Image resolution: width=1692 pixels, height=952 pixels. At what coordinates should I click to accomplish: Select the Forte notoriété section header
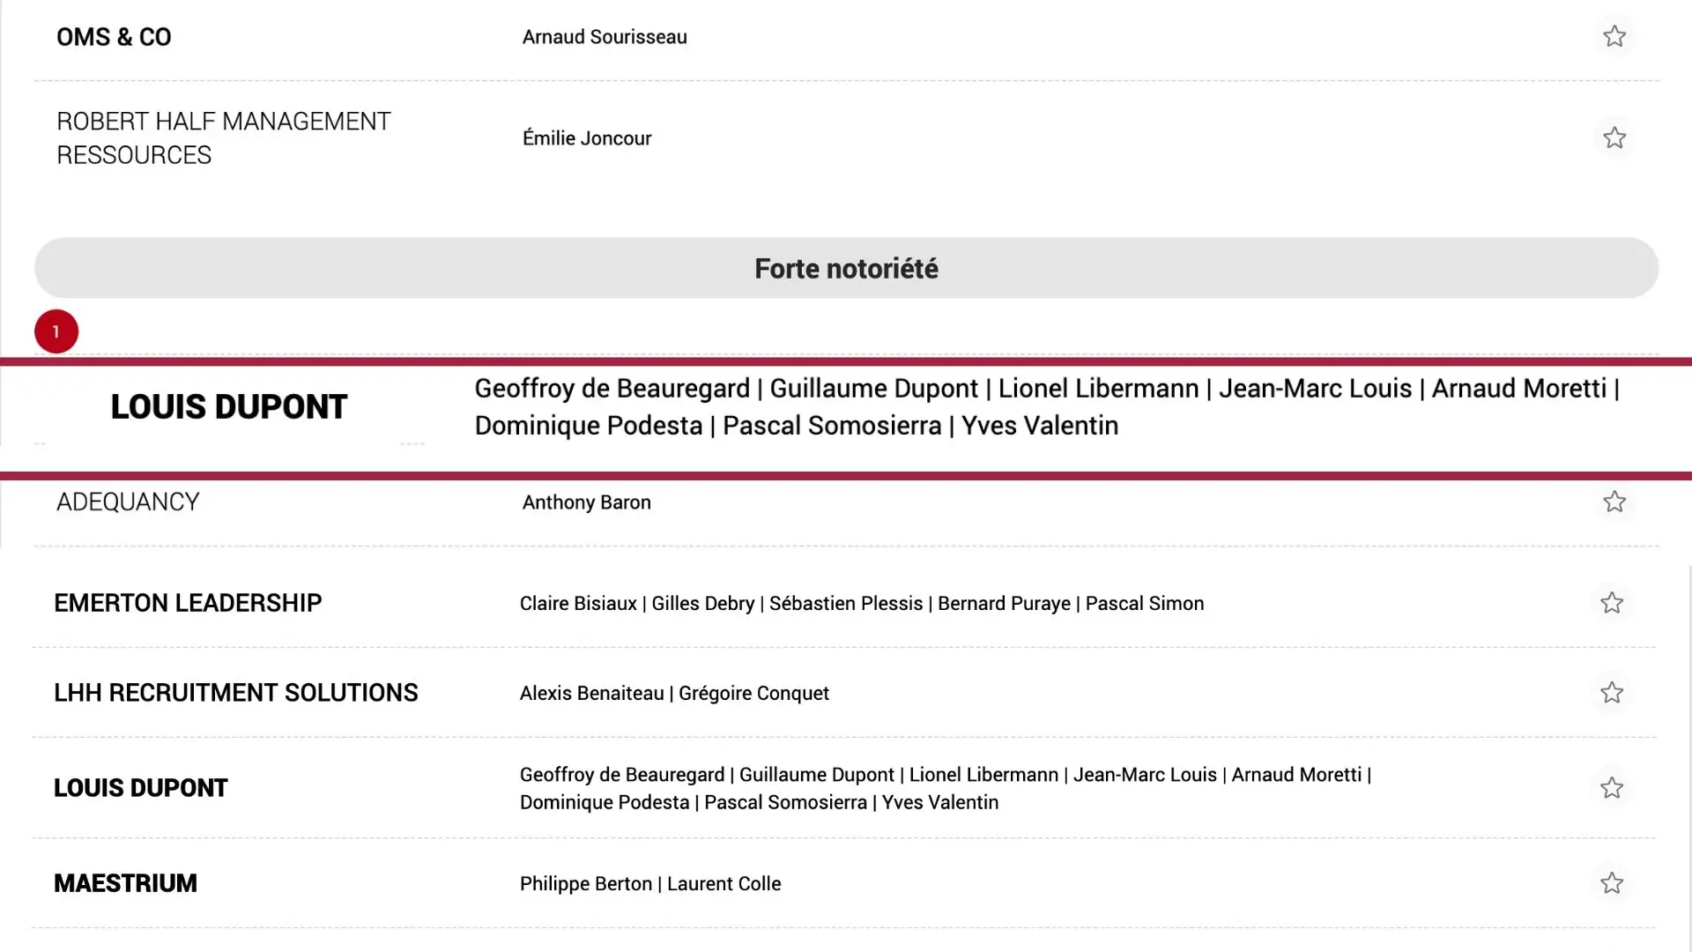point(846,268)
